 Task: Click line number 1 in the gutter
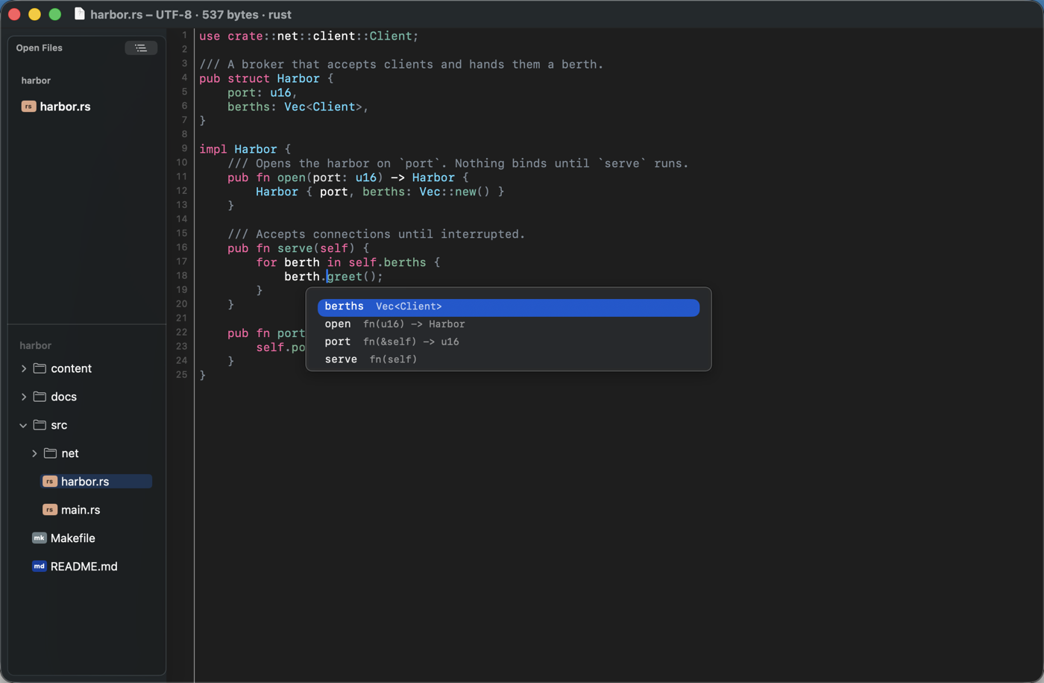185,35
